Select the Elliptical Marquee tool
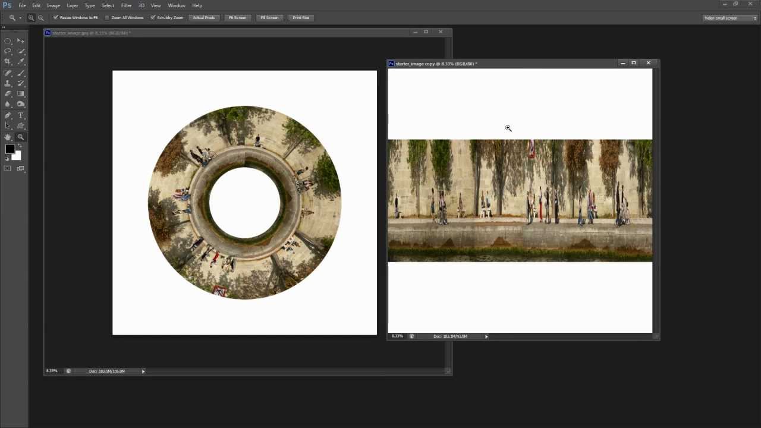The width and height of the screenshot is (761, 428). pos(8,40)
